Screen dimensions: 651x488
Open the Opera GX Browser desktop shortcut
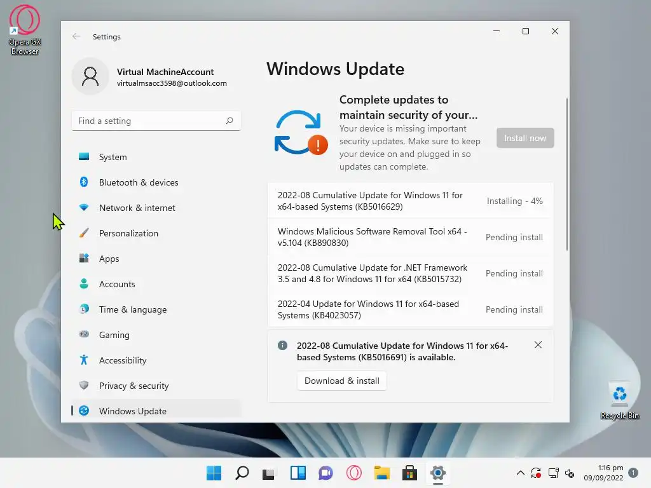point(25,30)
